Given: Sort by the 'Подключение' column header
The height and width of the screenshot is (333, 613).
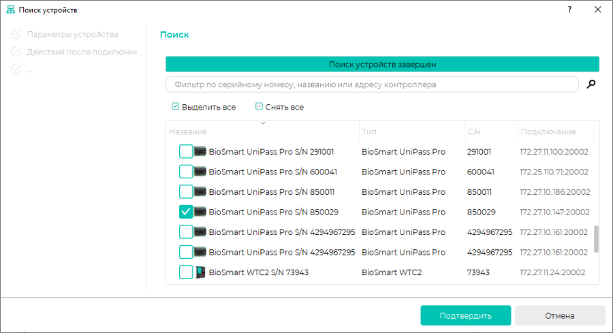Looking at the screenshot, I should tap(548, 131).
